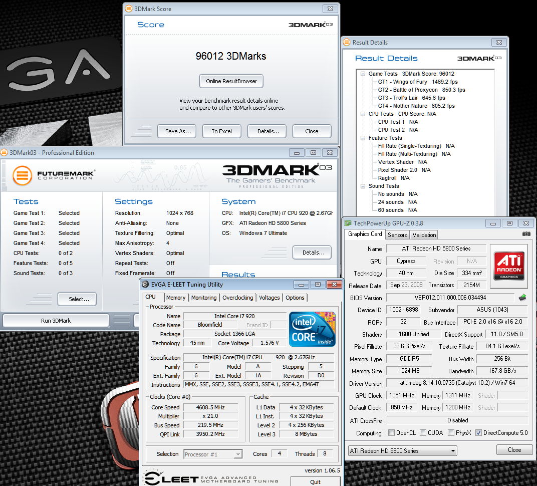The height and width of the screenshot is (486, 537).
Task: Click the BIOS Version field in GPU-Z
Action: pyautogui.click(x=450, y=298)
